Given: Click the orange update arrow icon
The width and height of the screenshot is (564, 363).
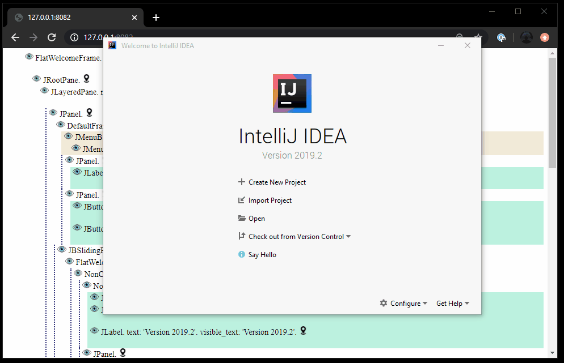Looking at the screenshot, I should click(x=545, y=37).
